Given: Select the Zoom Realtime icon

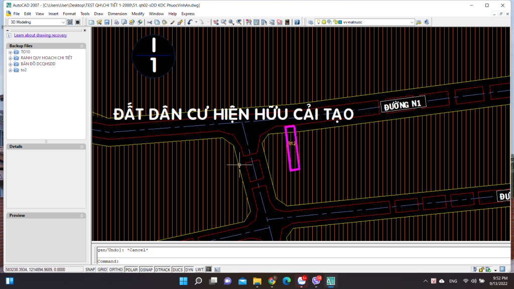Looking at the screenshot, I should click(x=223, y=22).
